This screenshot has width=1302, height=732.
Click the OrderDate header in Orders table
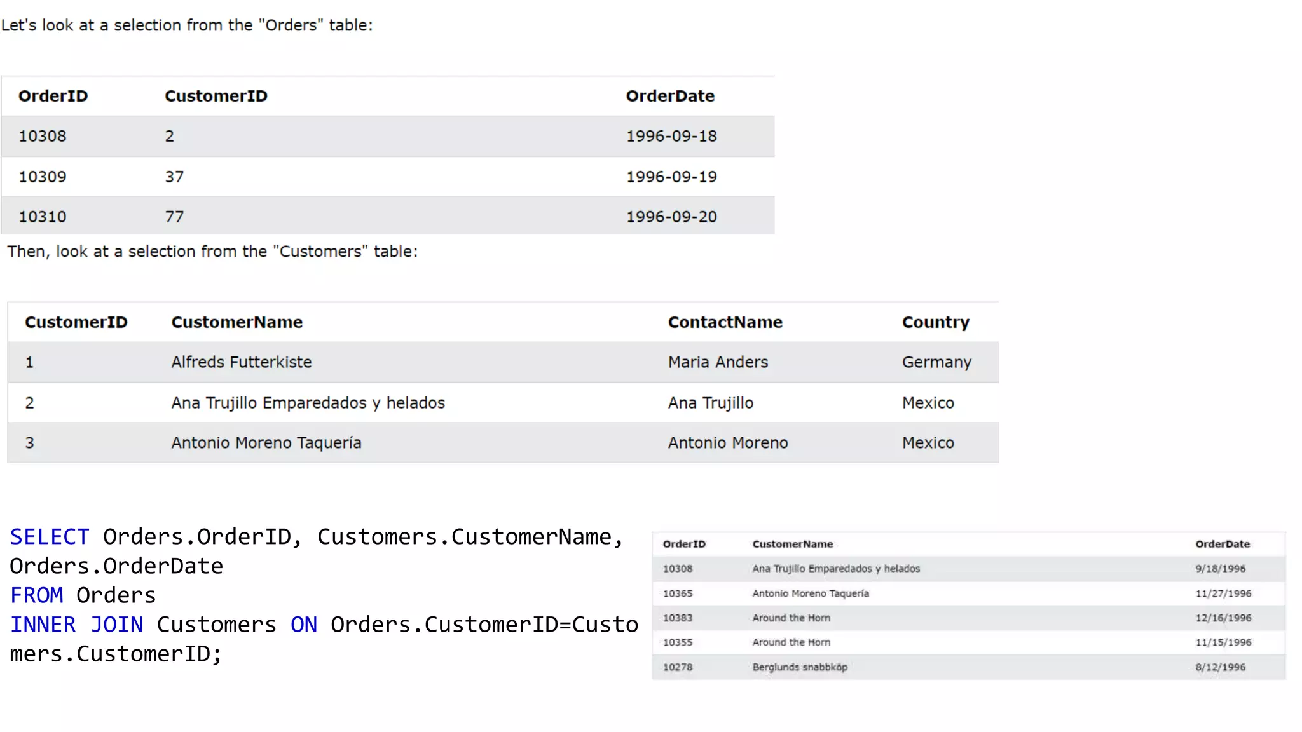669,96
